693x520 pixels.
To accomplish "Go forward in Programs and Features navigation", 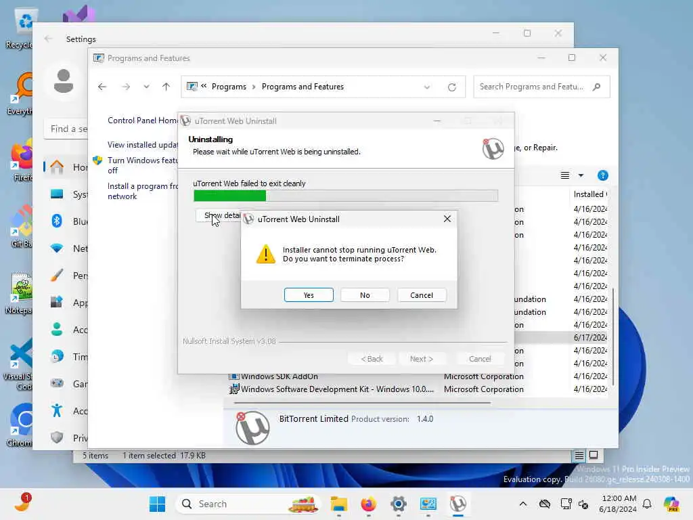I will coord(126,87).
